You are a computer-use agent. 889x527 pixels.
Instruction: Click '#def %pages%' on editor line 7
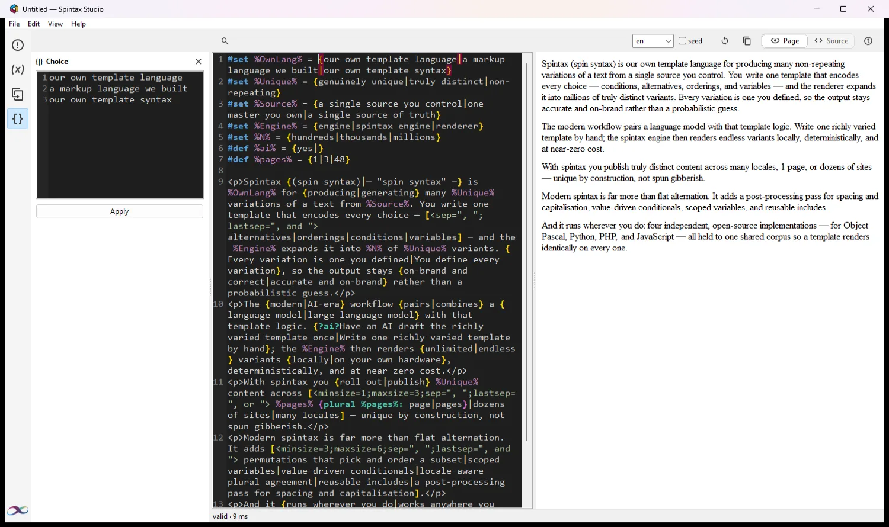point(260,160)
